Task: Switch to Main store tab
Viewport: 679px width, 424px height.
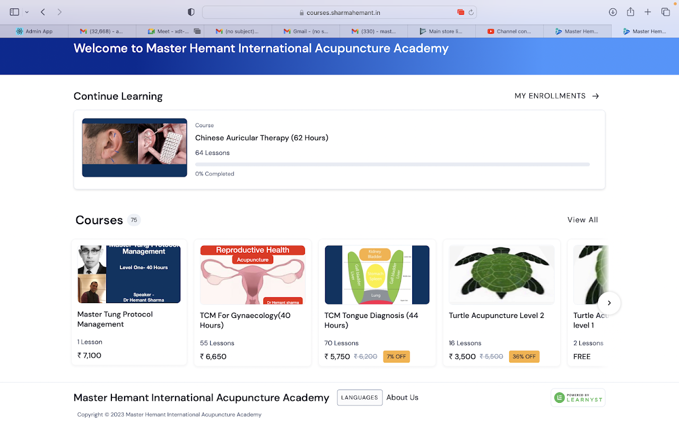Action: pyautogui.click(x=441, y=31)
